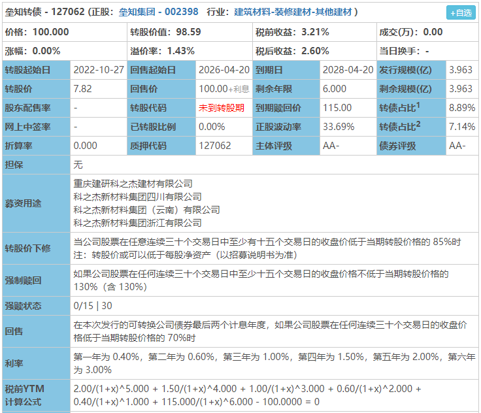
Task: Click 科之杰新材料集团（云南）有限公司 line
Action: point(146,210)
